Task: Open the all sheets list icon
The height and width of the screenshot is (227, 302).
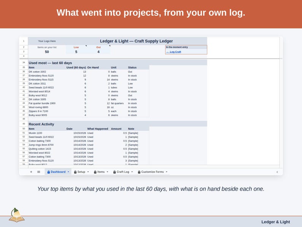Action: pos(39,172)
